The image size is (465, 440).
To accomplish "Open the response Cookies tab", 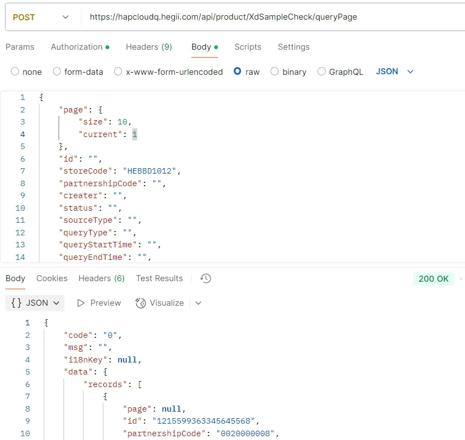I will pos(52,278).
